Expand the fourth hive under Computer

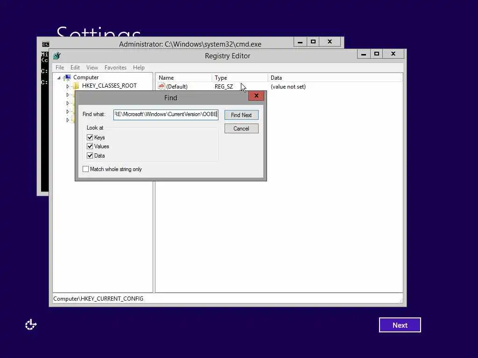point(68,112)
